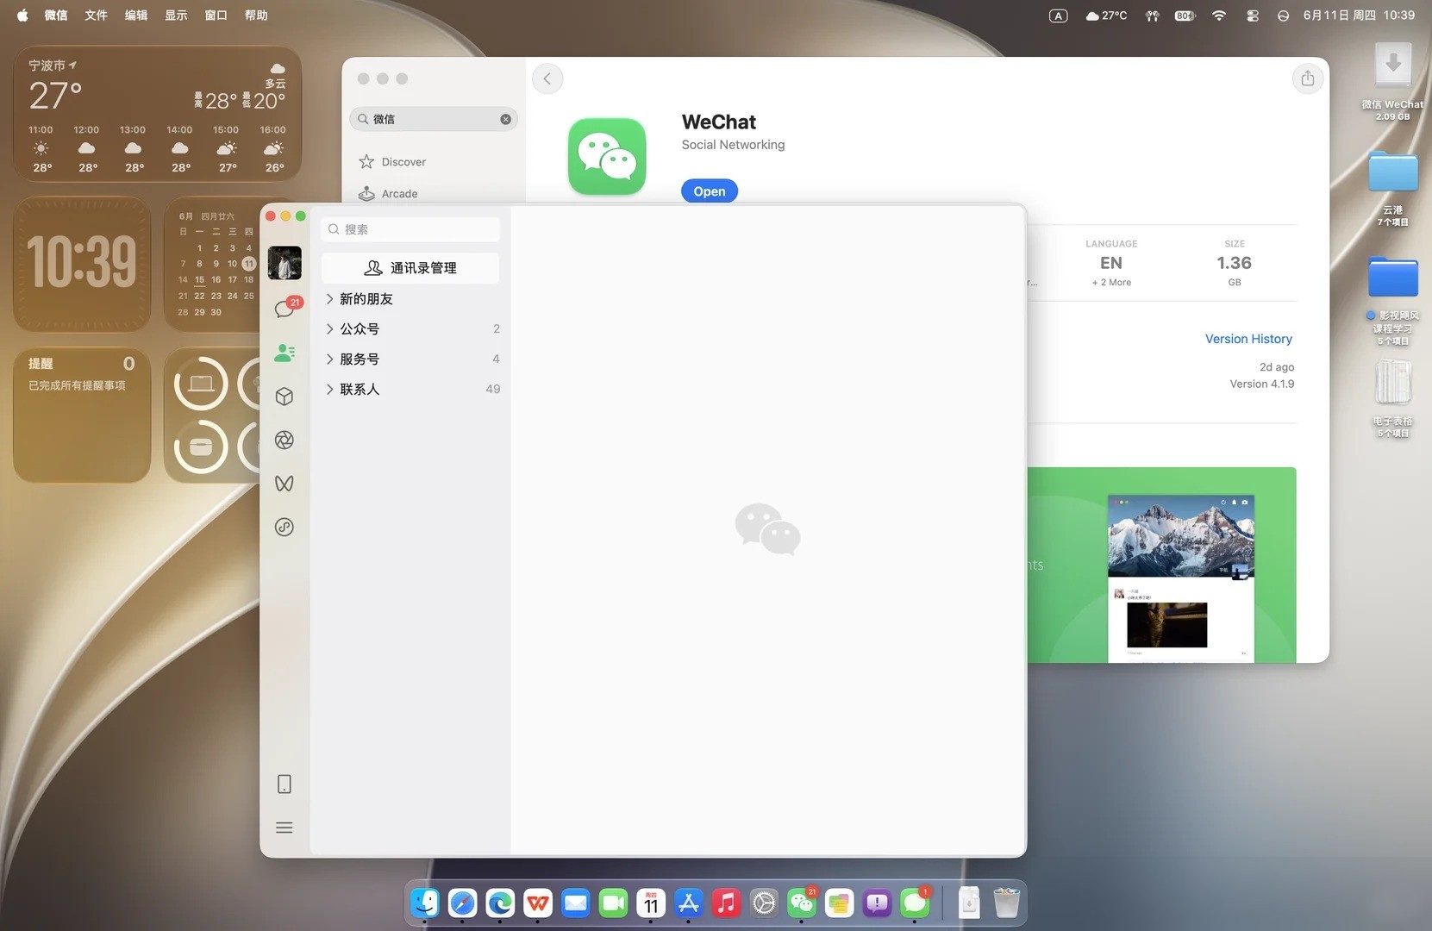This screenshot has width=1432, height=931.
Task: Click the AirPods icon in menu bar
Action: [1152, 16]
